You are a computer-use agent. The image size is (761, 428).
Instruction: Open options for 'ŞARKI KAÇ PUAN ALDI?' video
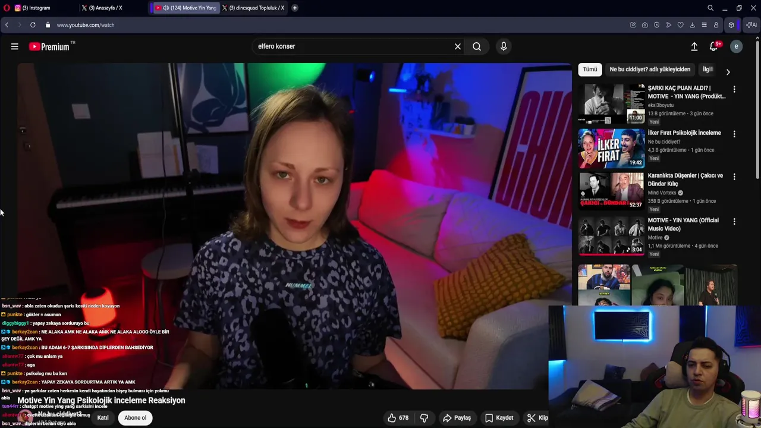tap(734, 89)
